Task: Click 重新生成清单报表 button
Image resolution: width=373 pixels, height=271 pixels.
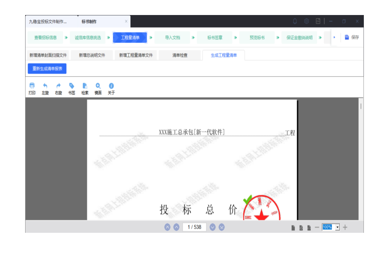Action: click(47, 69)
